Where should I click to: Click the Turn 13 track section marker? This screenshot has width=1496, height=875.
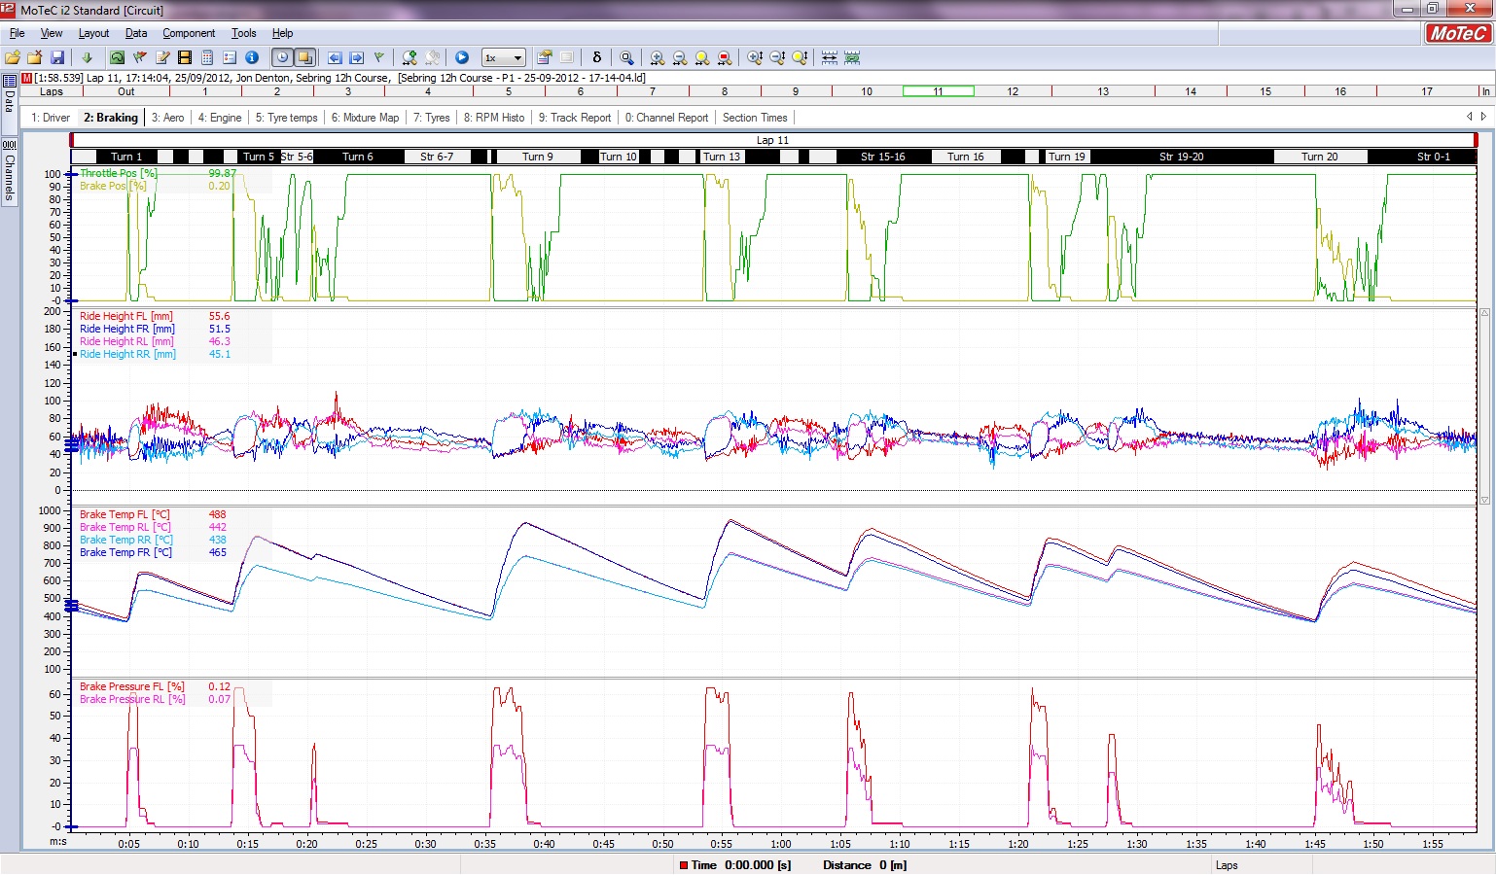722,157
